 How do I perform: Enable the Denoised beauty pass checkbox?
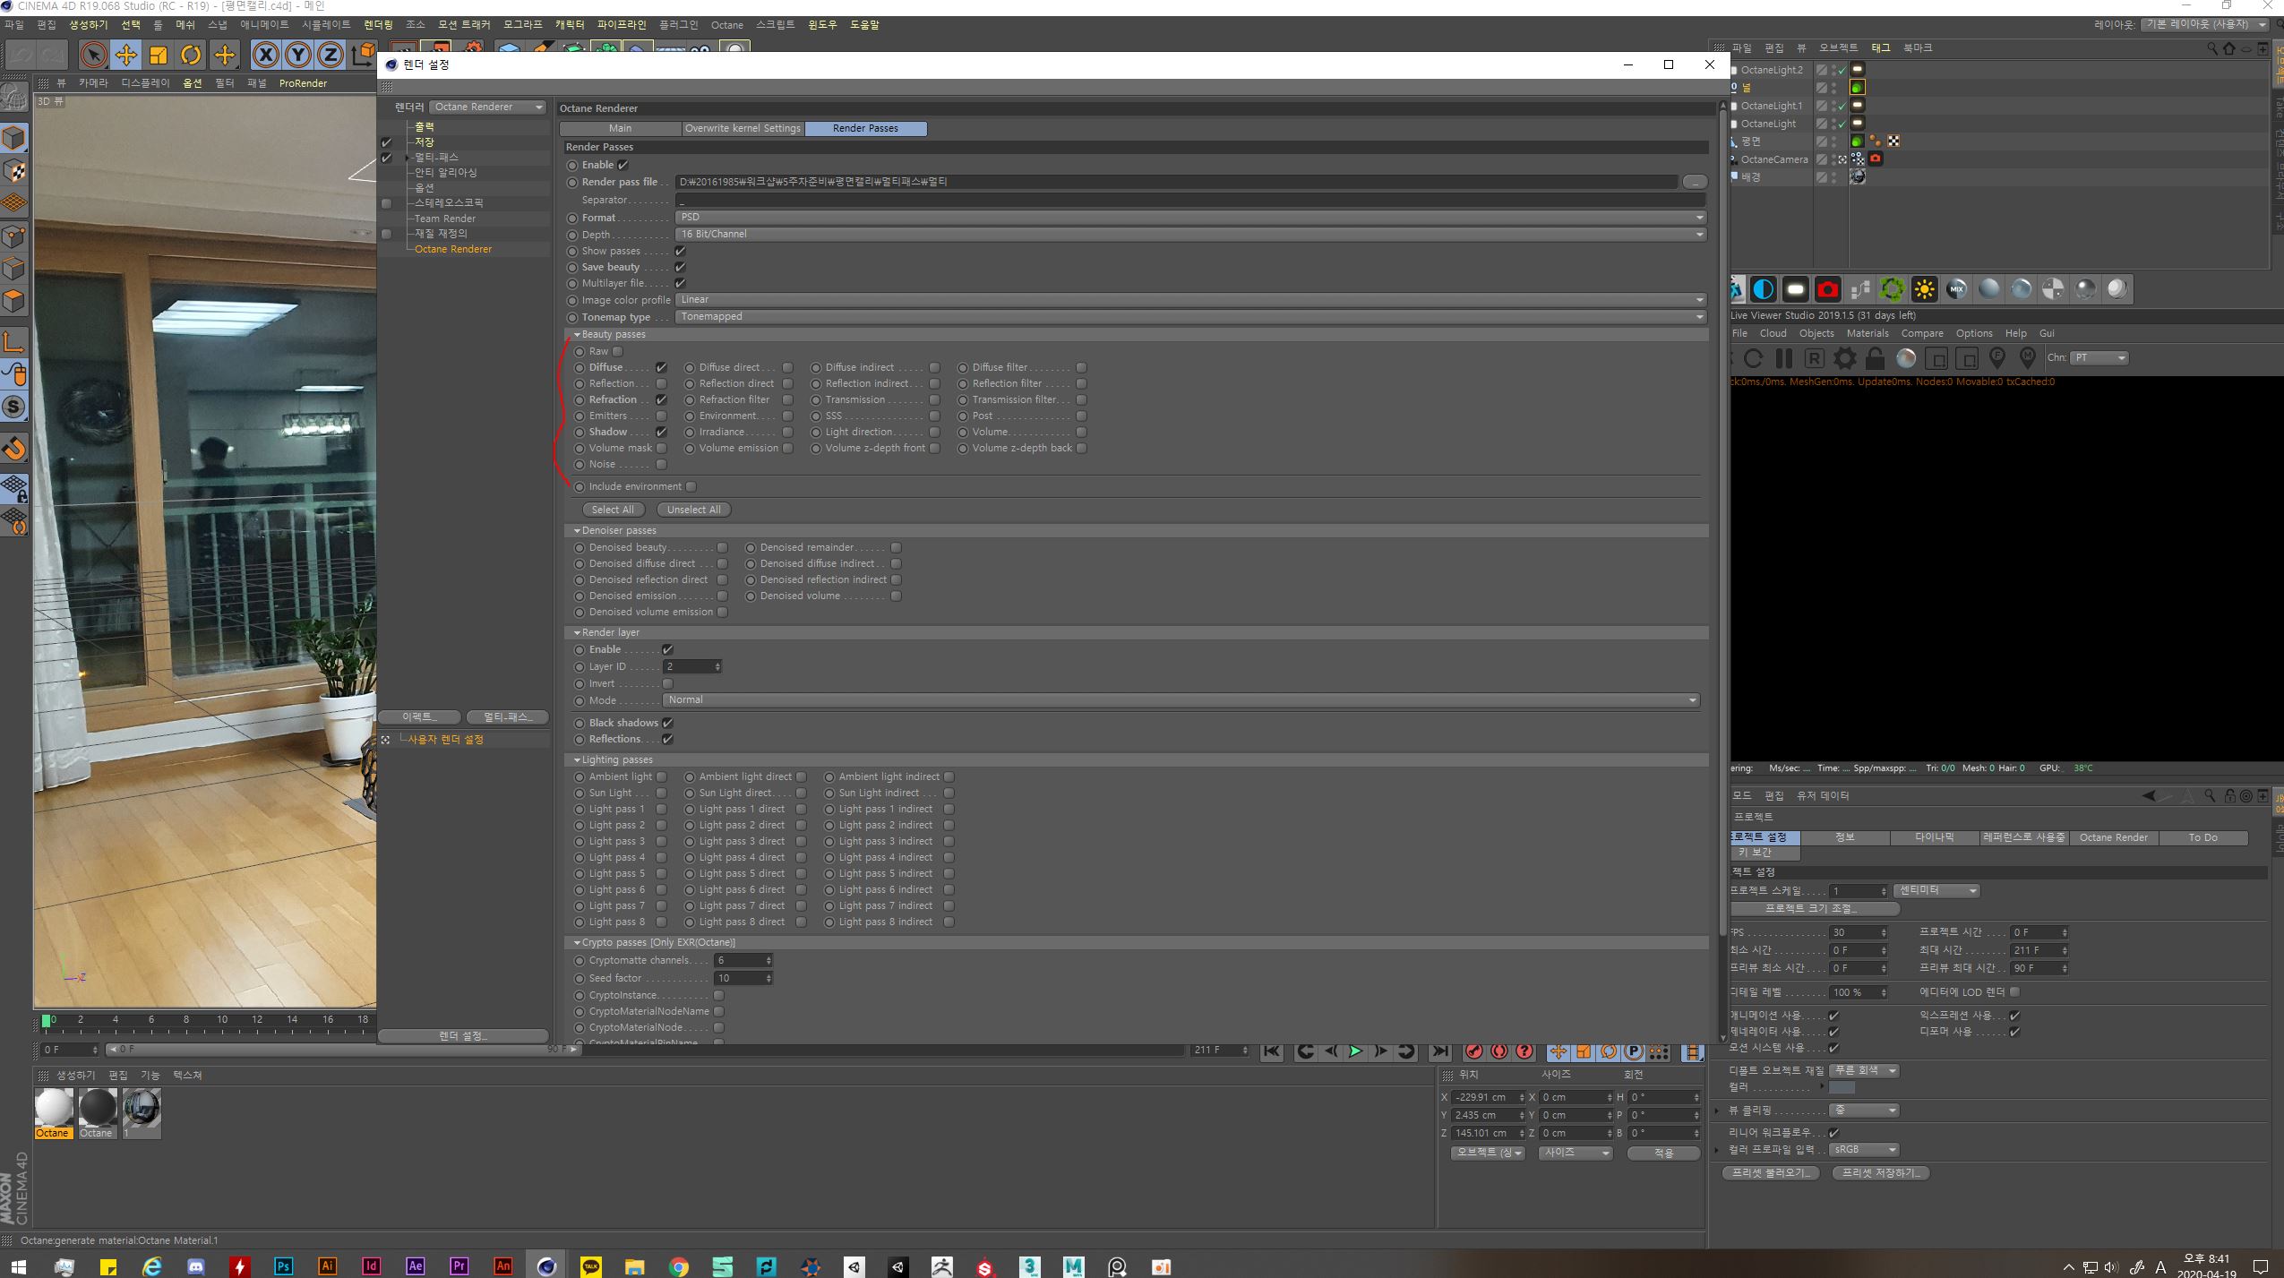tap(722, 547)
